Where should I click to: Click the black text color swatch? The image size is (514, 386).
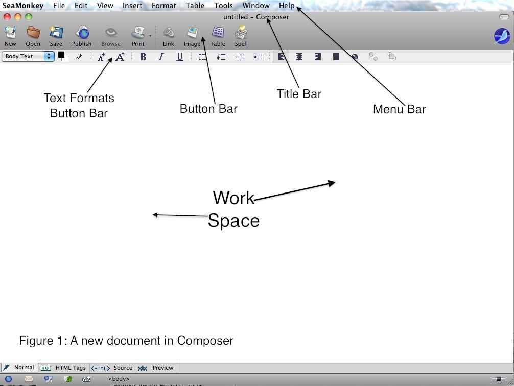(61, 55)
